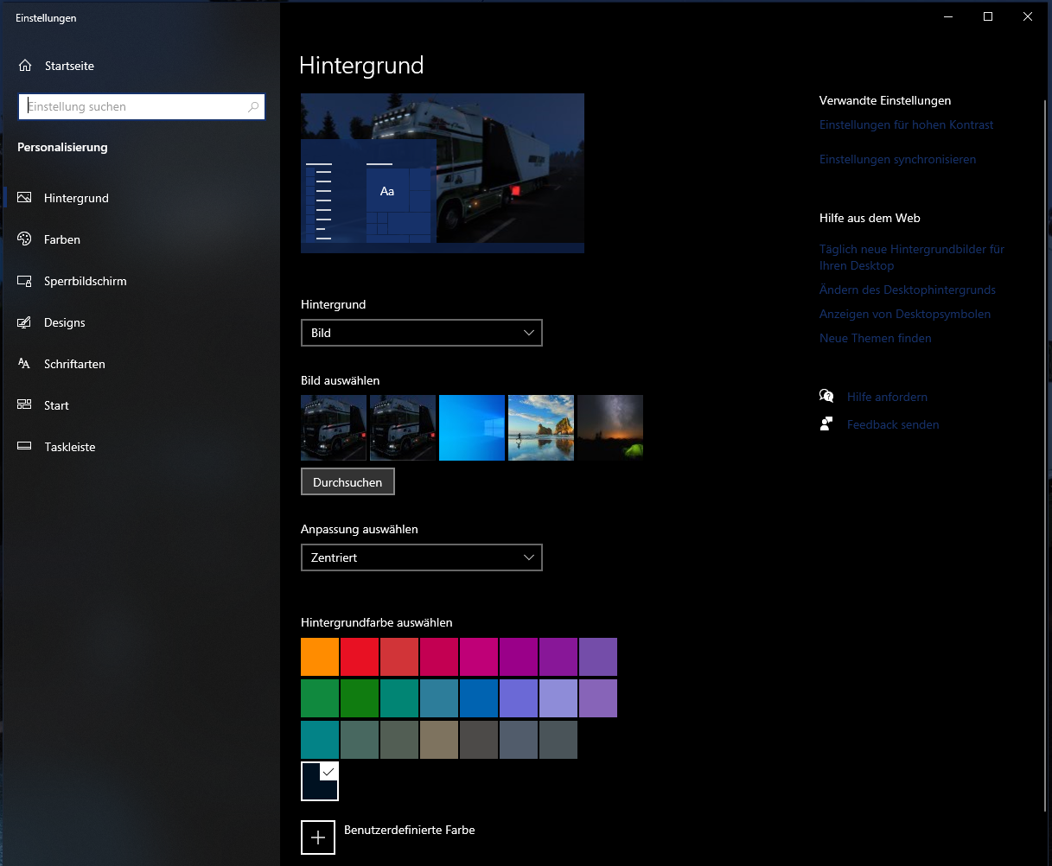Click the Designs icon in sidebar
Viewport: 1052px width, 866px height.
tap(25, 322)
